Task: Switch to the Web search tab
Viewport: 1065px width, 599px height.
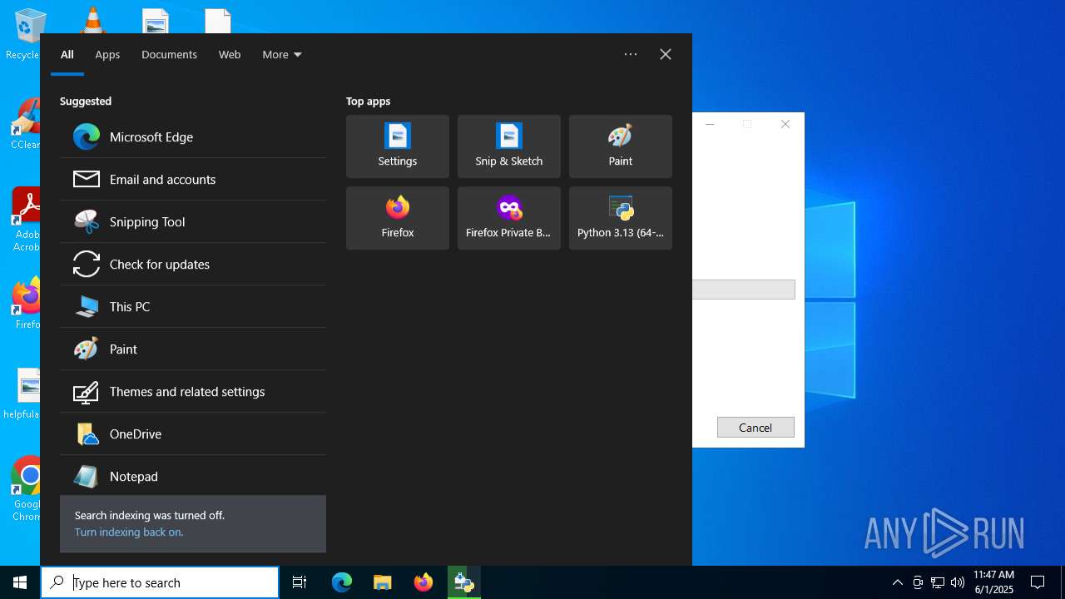Action: point(230,55)
